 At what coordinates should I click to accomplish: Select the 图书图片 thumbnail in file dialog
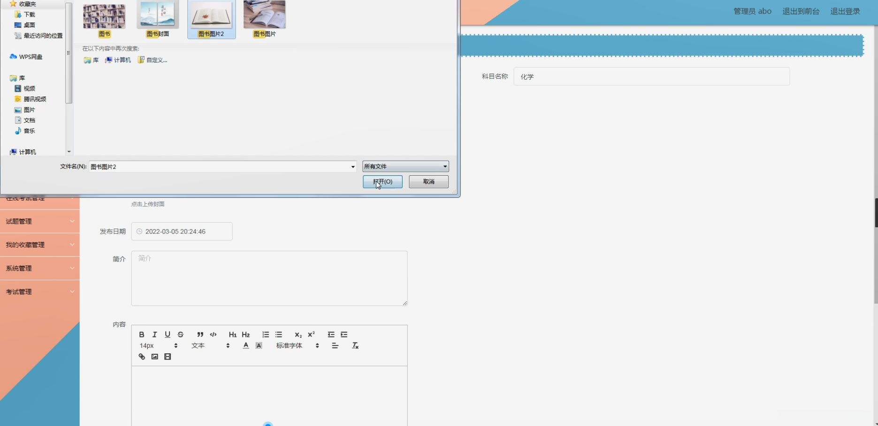point(265,20)
